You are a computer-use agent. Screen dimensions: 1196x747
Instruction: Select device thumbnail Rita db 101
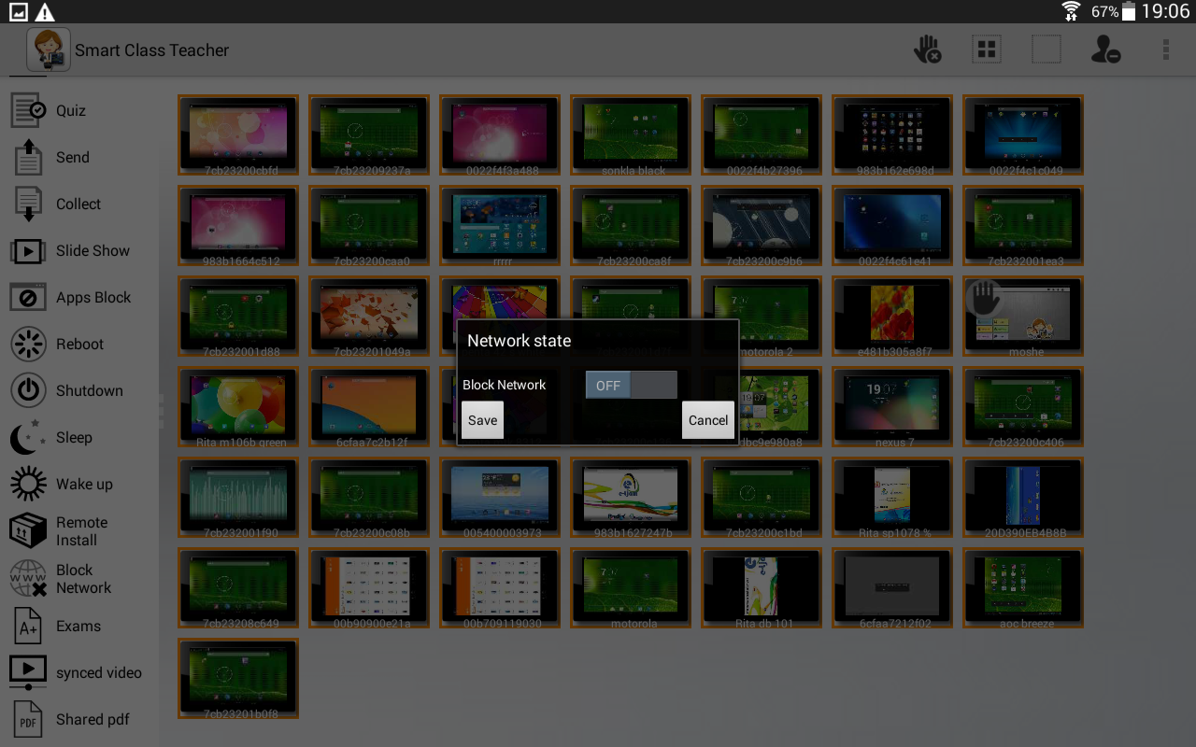(762, 587)
